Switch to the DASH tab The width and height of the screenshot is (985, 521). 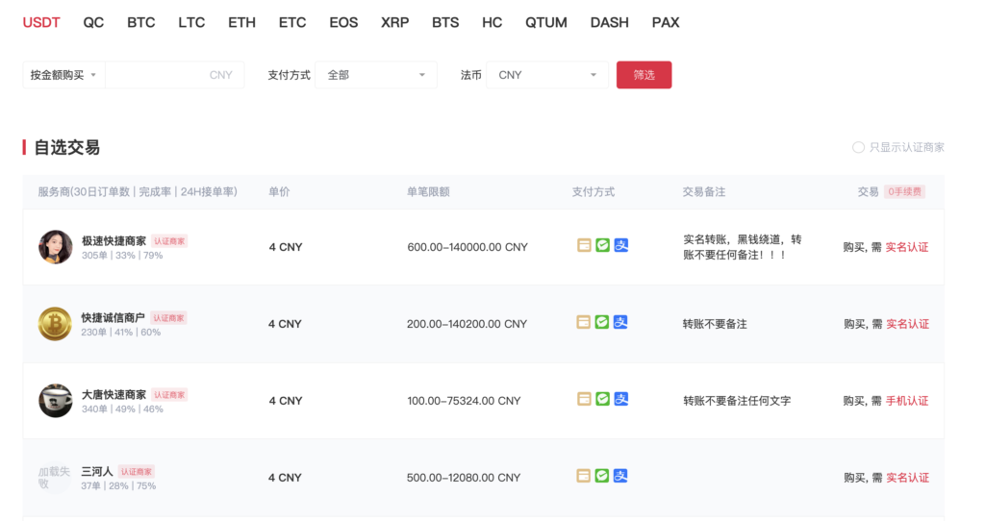[608, 22]
